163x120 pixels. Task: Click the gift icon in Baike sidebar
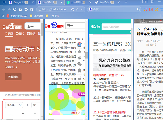[x=80, y=44]
